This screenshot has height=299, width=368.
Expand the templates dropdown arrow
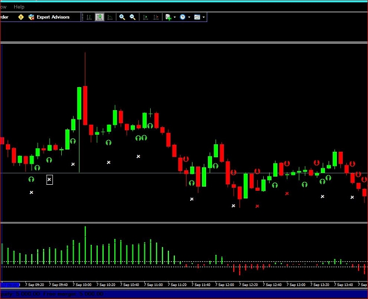pos(204,17)
